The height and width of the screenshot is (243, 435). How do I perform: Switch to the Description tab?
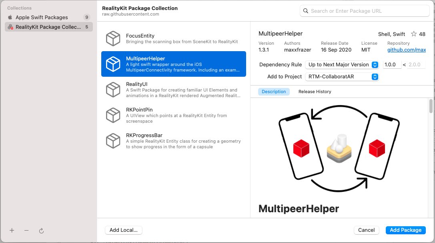[274, 92]
